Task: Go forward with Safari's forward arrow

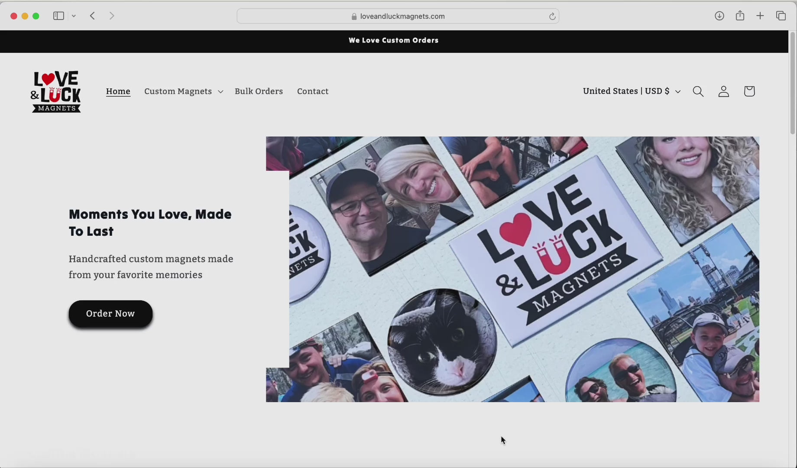Action: (x=112, y=16)
